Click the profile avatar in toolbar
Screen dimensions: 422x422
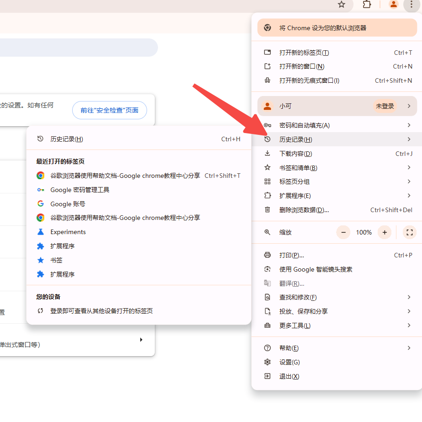(394, 4)
